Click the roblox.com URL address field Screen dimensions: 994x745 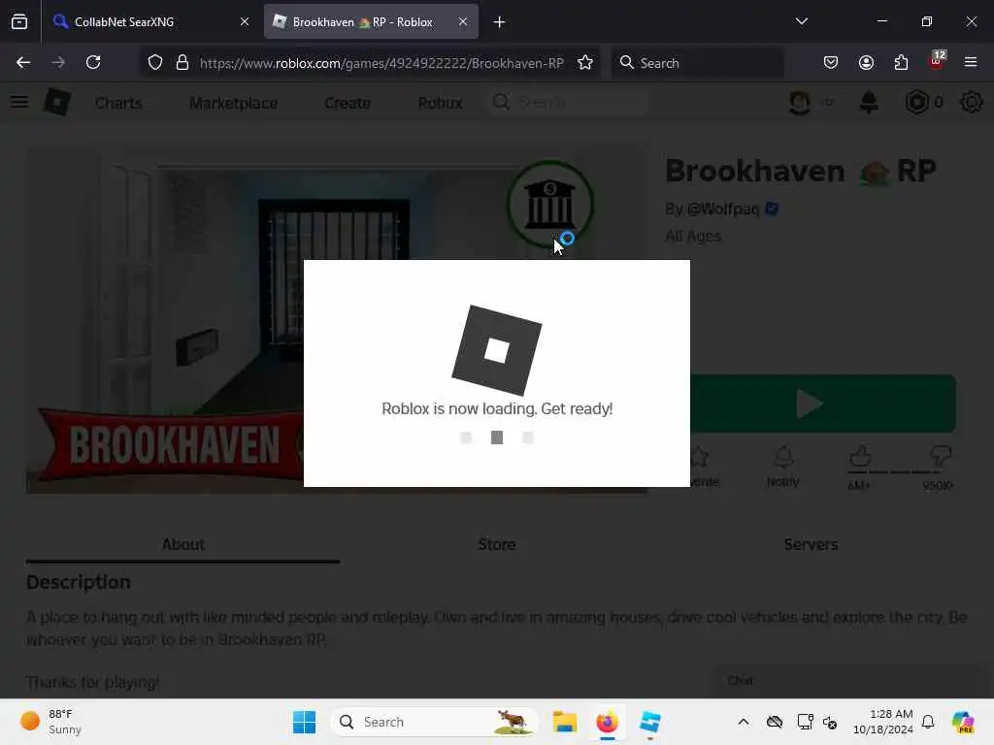tap(381, 63)
